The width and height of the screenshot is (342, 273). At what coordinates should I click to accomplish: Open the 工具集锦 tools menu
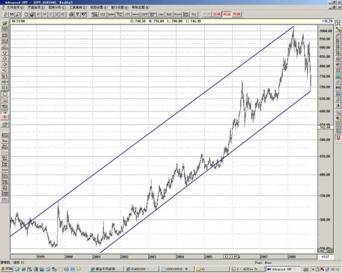(78, 7)
